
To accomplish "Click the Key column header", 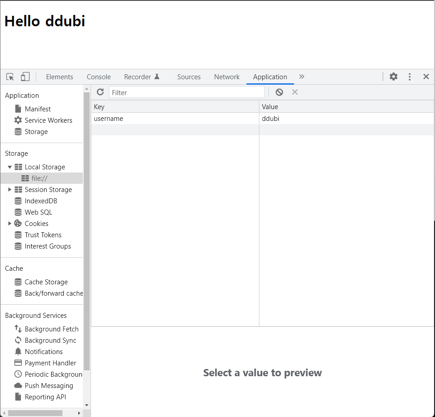I will [175, 106].
